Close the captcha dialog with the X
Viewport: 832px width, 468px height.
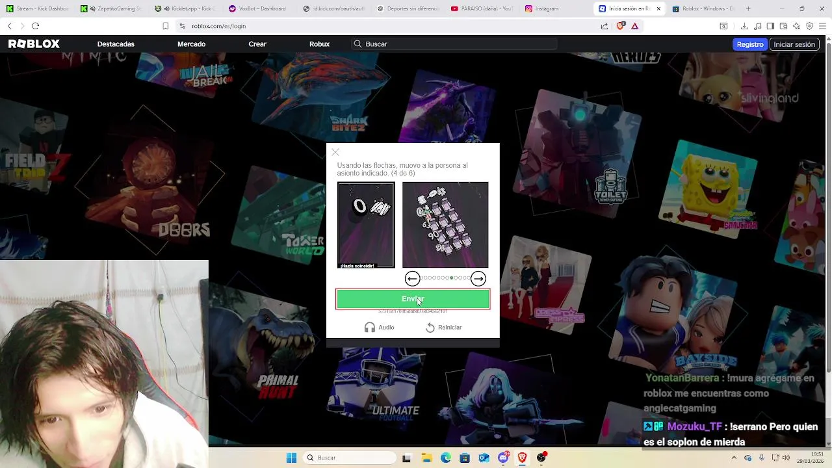point(335,152)
